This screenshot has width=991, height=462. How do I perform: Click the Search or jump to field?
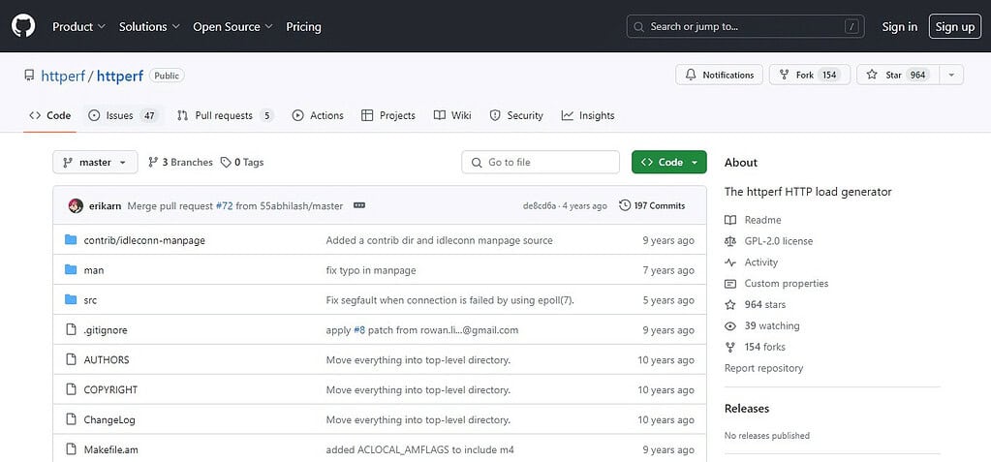pos(745,26)
